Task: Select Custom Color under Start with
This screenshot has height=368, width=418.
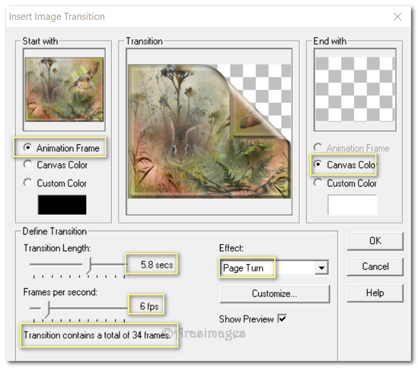Action: (x=28, y=183)
